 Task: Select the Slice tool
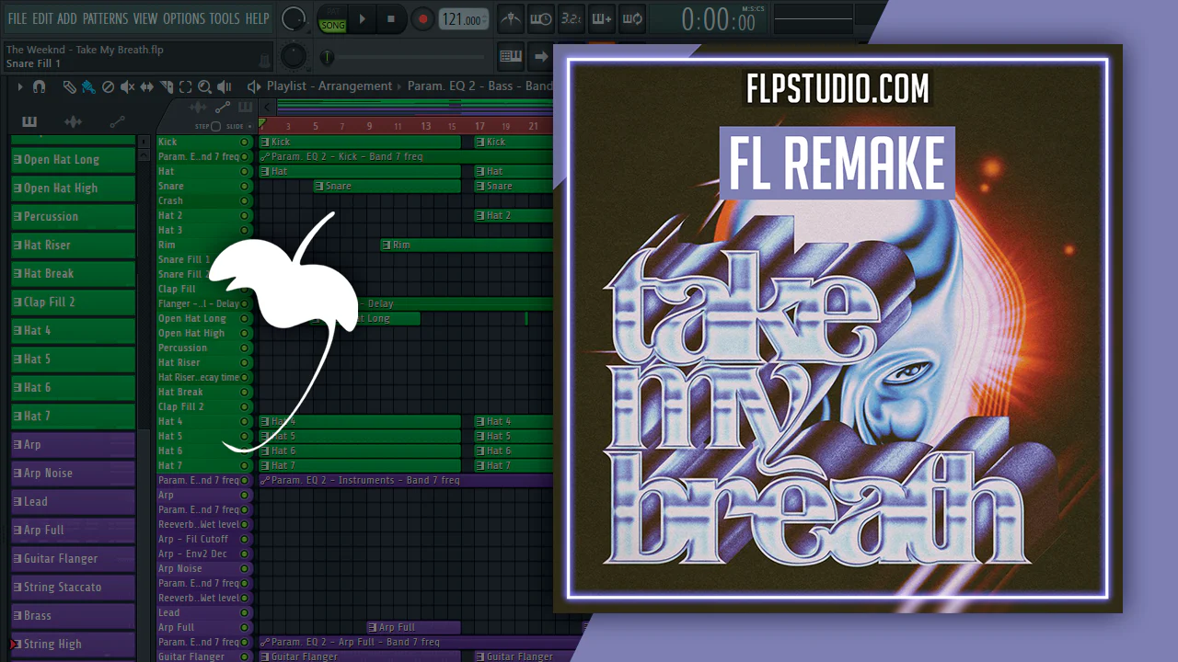[167, 86]
